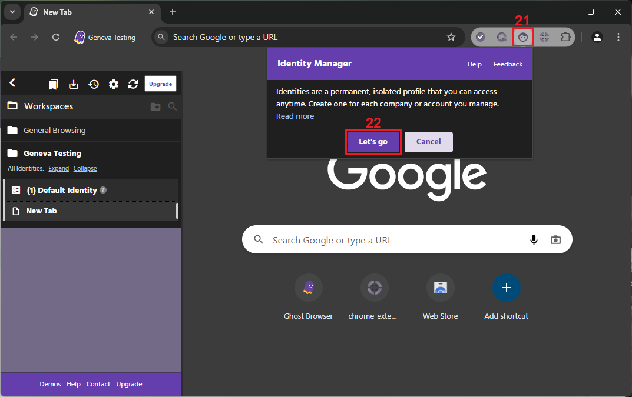Image resolution: width=632 pixels, height=397 pixels.
Task: Expand all identities link
Action: 58,168
